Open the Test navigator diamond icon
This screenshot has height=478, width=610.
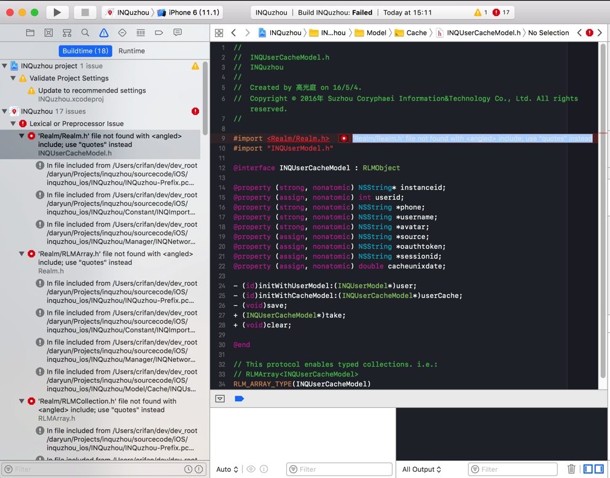pyautogui.click(x=122, y=33)
